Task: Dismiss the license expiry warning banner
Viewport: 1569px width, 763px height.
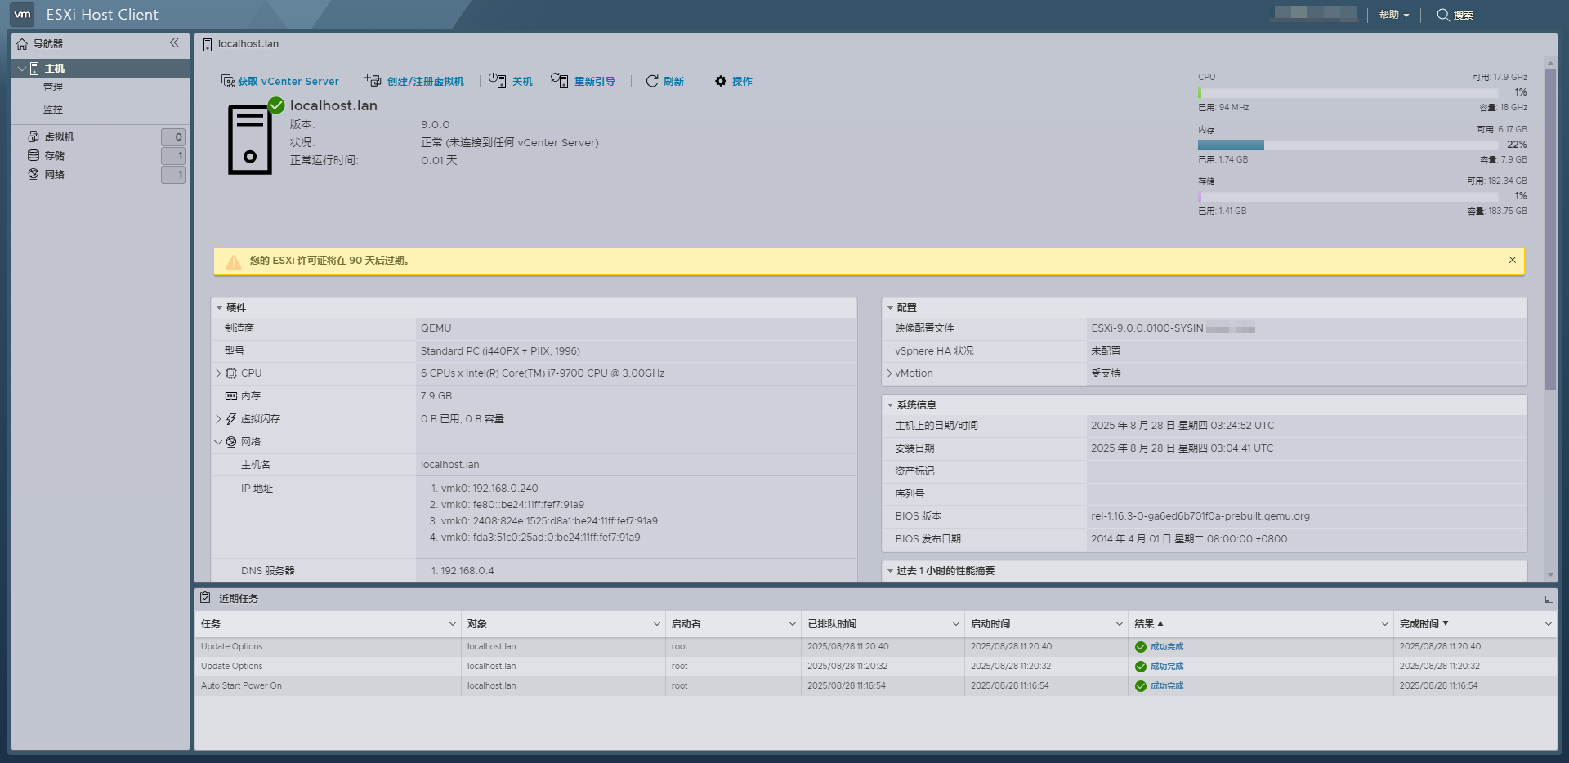Action: [x=1513, y=260]
